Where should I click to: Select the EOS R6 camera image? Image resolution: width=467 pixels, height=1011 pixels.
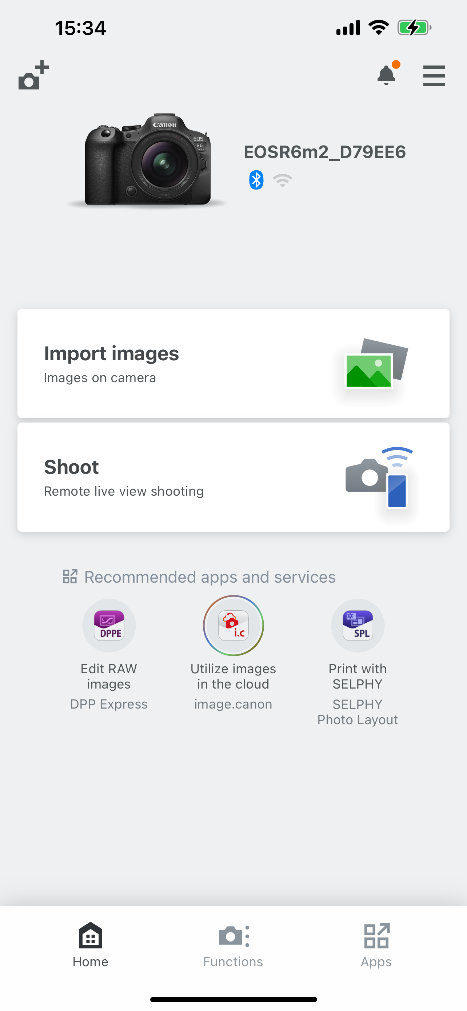pos(148,160)
